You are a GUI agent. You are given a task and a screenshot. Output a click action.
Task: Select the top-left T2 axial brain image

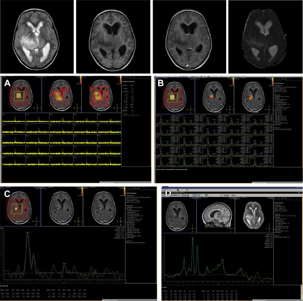[x=37, y=37]
